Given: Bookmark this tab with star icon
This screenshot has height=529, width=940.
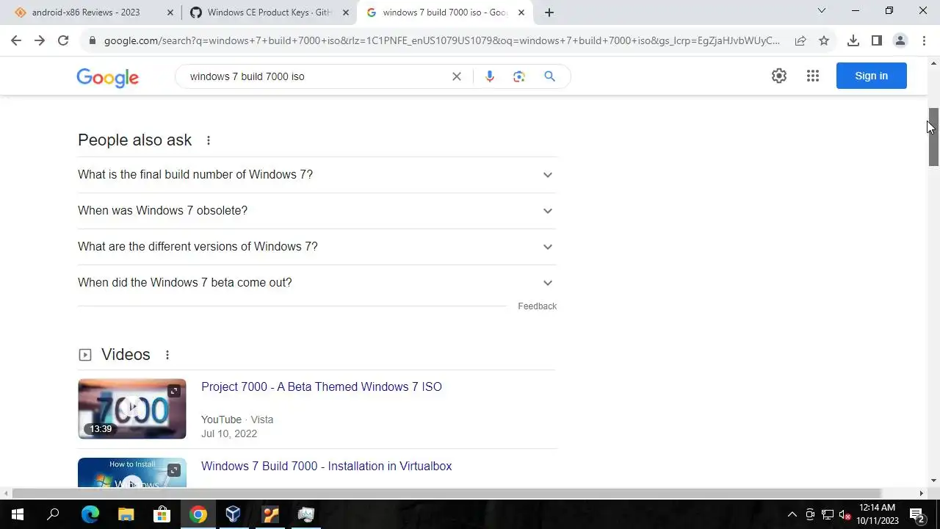Looking at the screenshot, I should pyautogui.click(x=824, y=40).
